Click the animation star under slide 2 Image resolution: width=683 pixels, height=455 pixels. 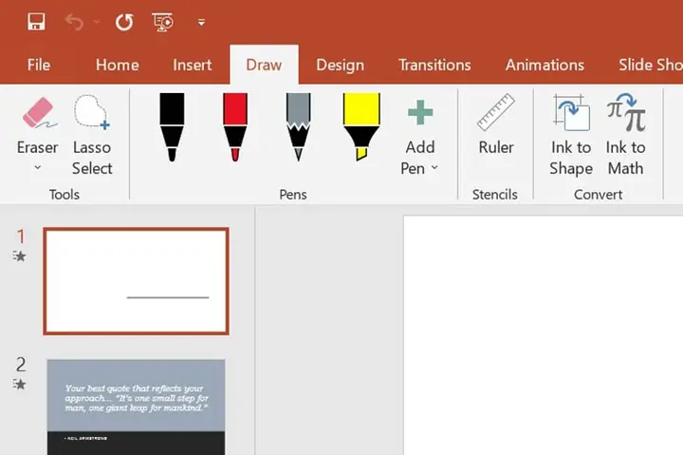coord(19,384)
